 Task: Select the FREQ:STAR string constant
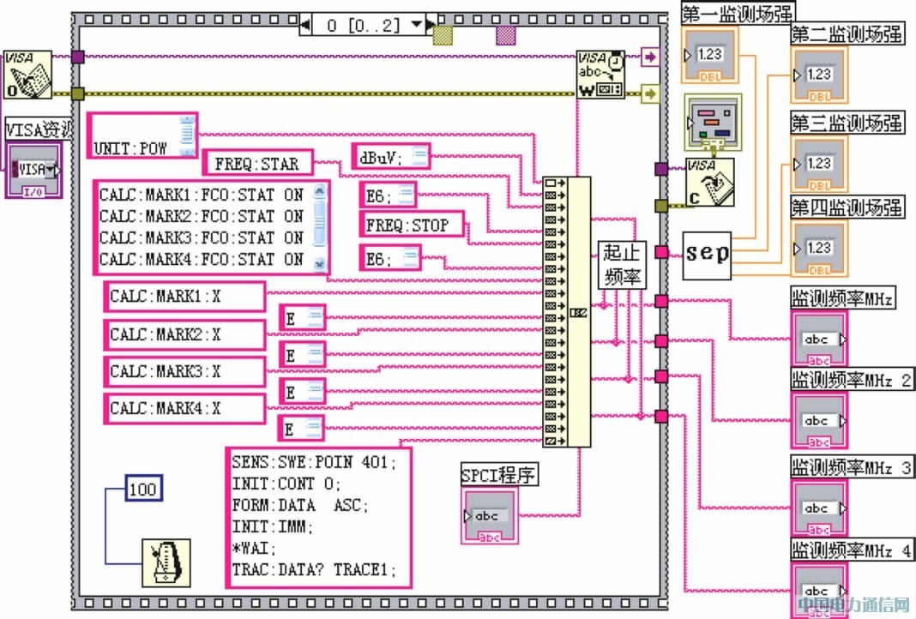pos(257,163)
